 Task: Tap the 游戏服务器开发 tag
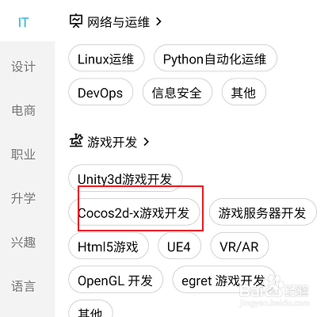262,212
